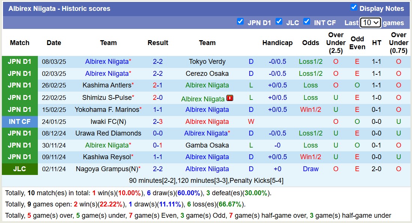Toggle the Display Notes checkbox
Viewport: 412px width, 223px height.
[x=354, y=8]
